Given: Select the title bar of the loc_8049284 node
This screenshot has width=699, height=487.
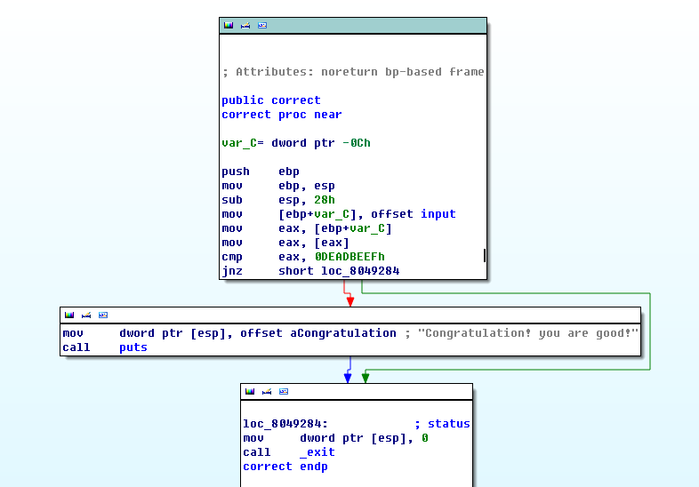Looking at the screenshot, I should point(357,392).
